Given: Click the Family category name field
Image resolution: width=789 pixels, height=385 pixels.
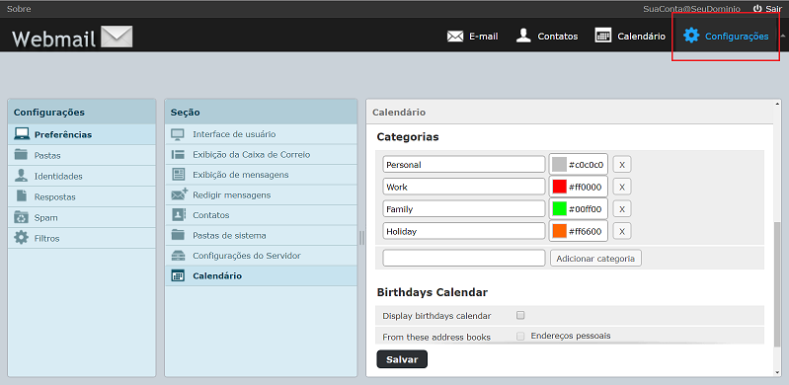Looking at the screenshot, I should tap(464, 209).
